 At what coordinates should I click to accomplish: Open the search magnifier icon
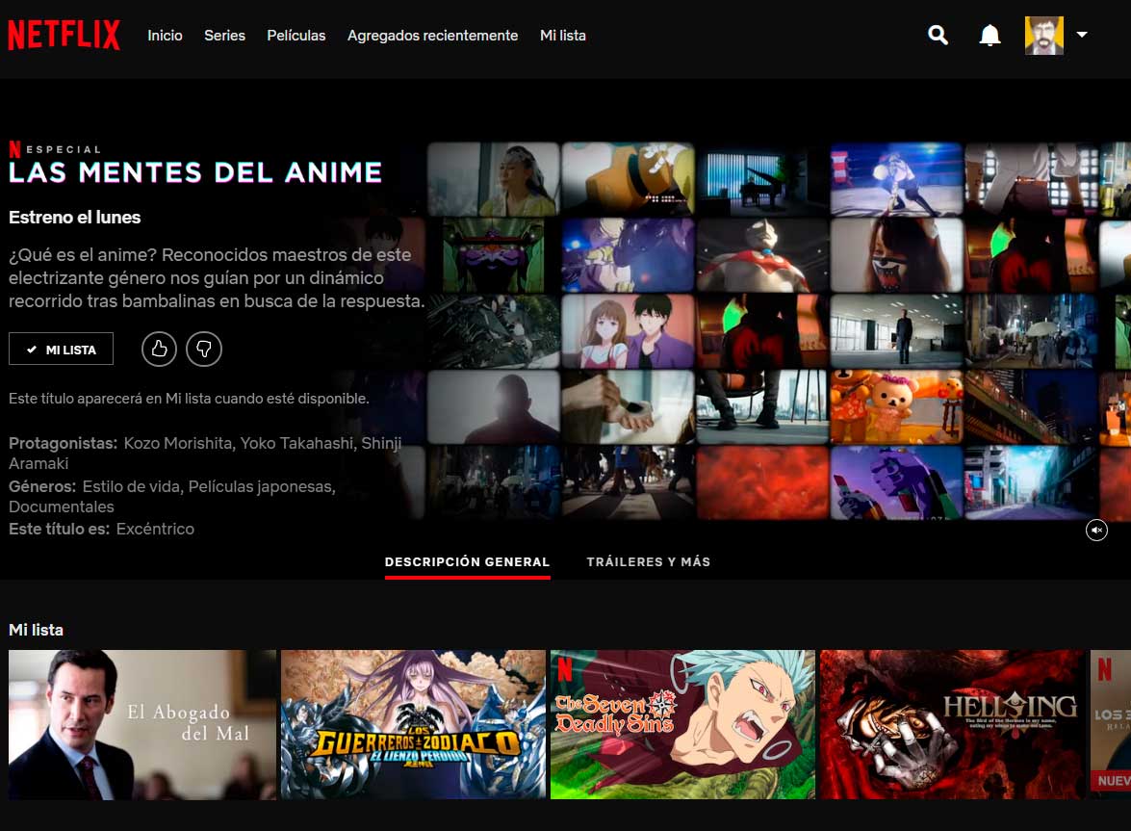coord(938,35)
